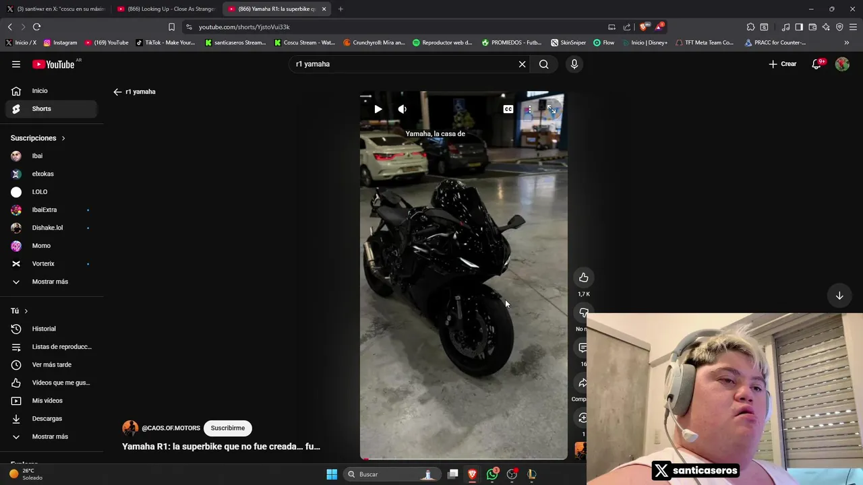
Task: Open the Brave VPN shield icon
Action: 839,27
